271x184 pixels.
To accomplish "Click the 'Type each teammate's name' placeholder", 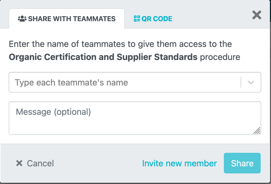I will [71, 83].
